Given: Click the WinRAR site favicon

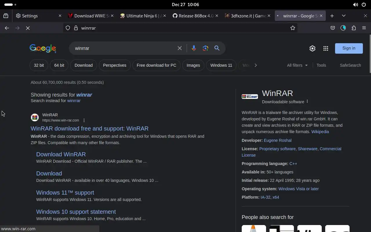Looking at the screenshot, I should coord(35,117).
